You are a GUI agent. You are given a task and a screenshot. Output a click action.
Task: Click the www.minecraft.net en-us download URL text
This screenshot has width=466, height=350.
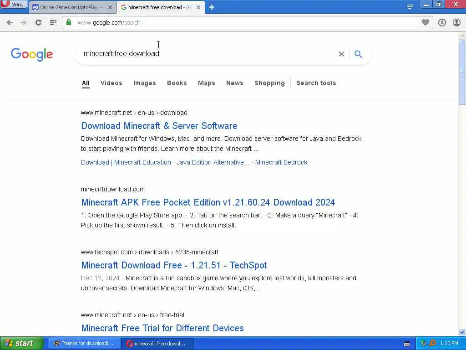pos(134,113)
